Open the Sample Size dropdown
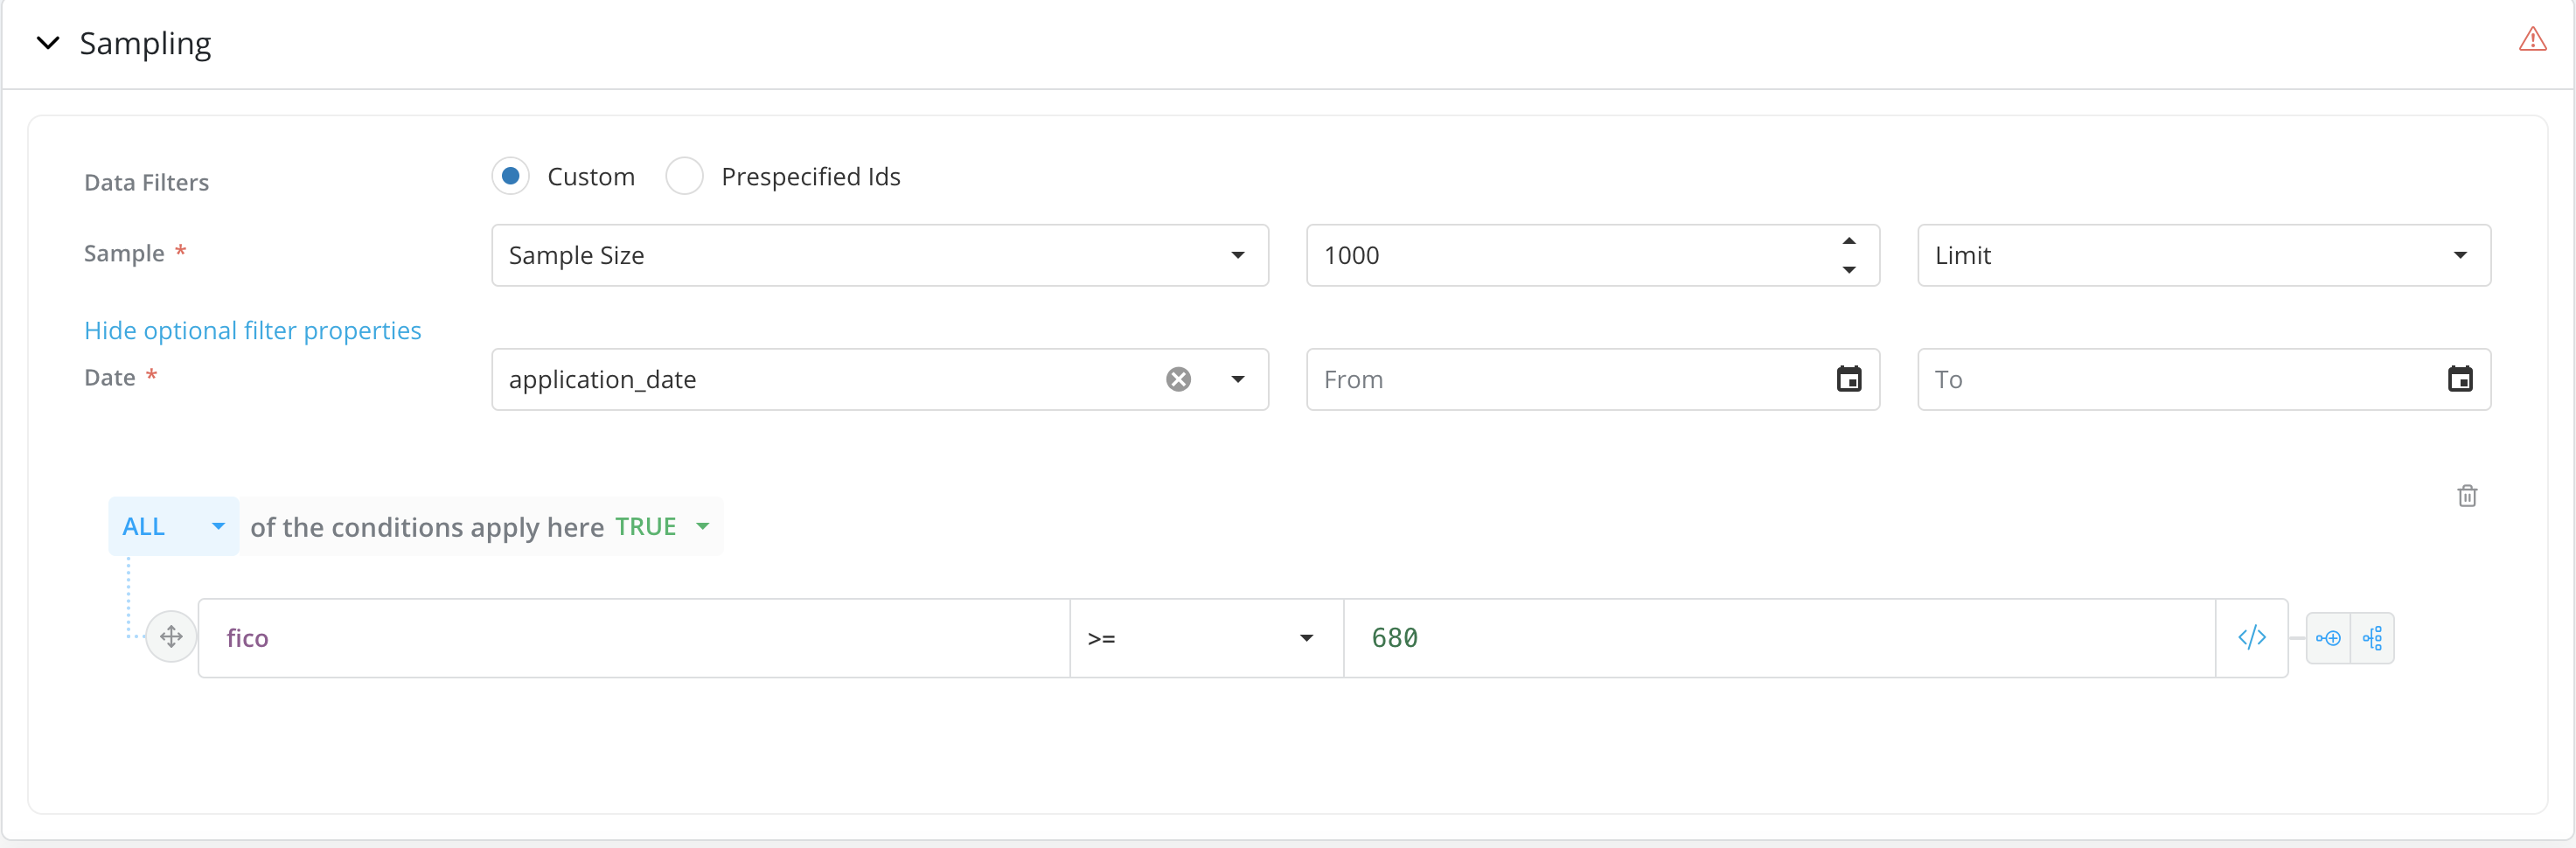 (879, 255)
